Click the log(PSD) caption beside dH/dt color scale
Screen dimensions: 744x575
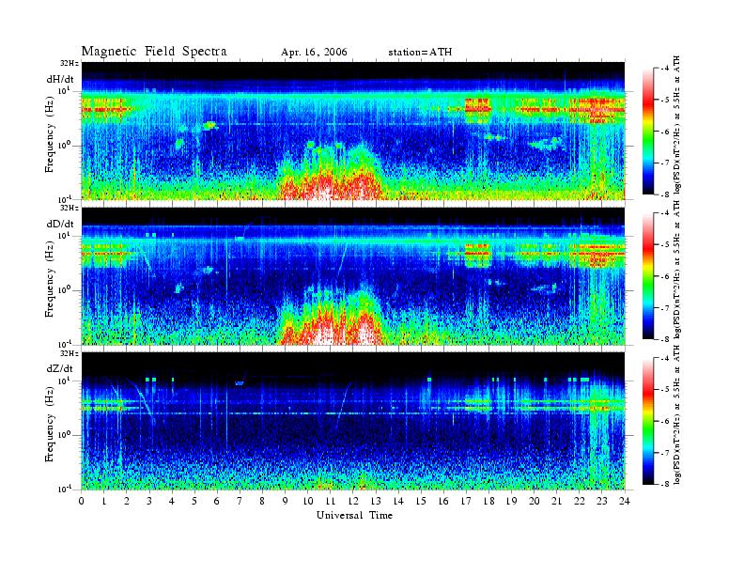point(677,125)
